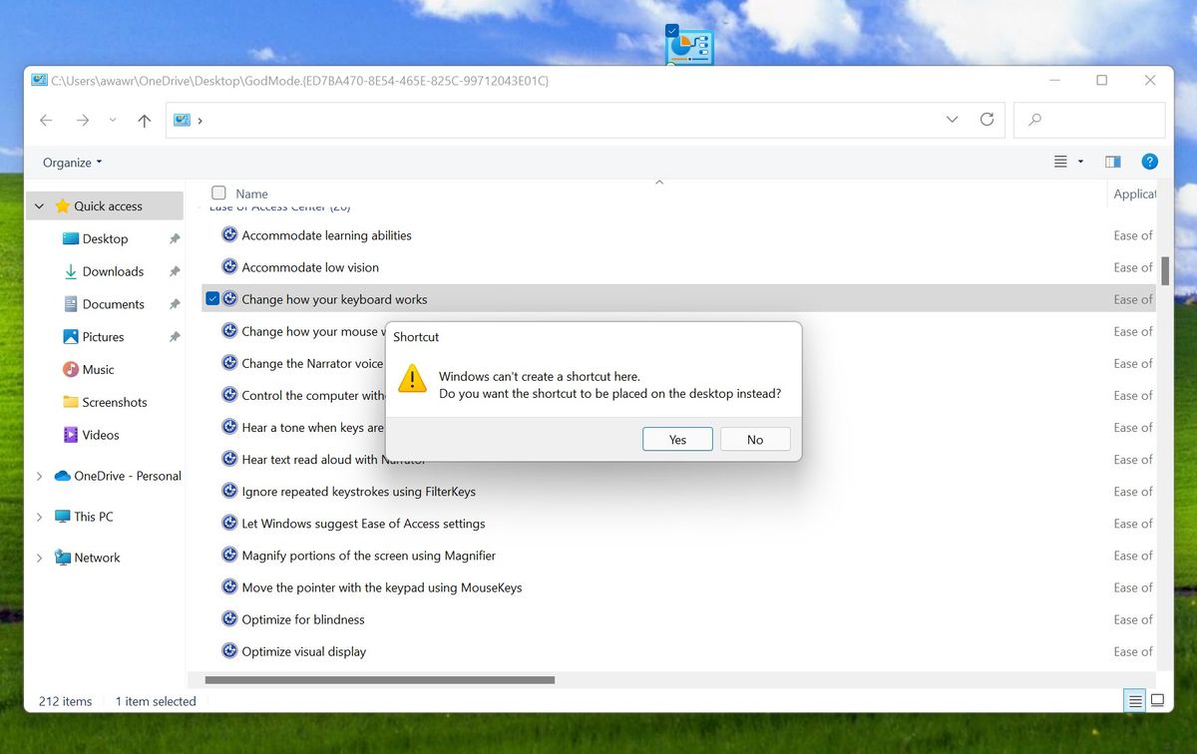
Task: Click the search magnifier in the search box
Action: point(1035,119)
